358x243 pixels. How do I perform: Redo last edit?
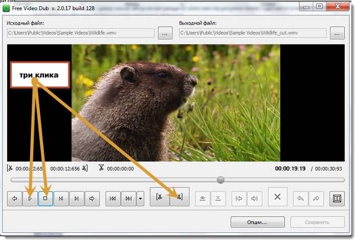(316, 199)
